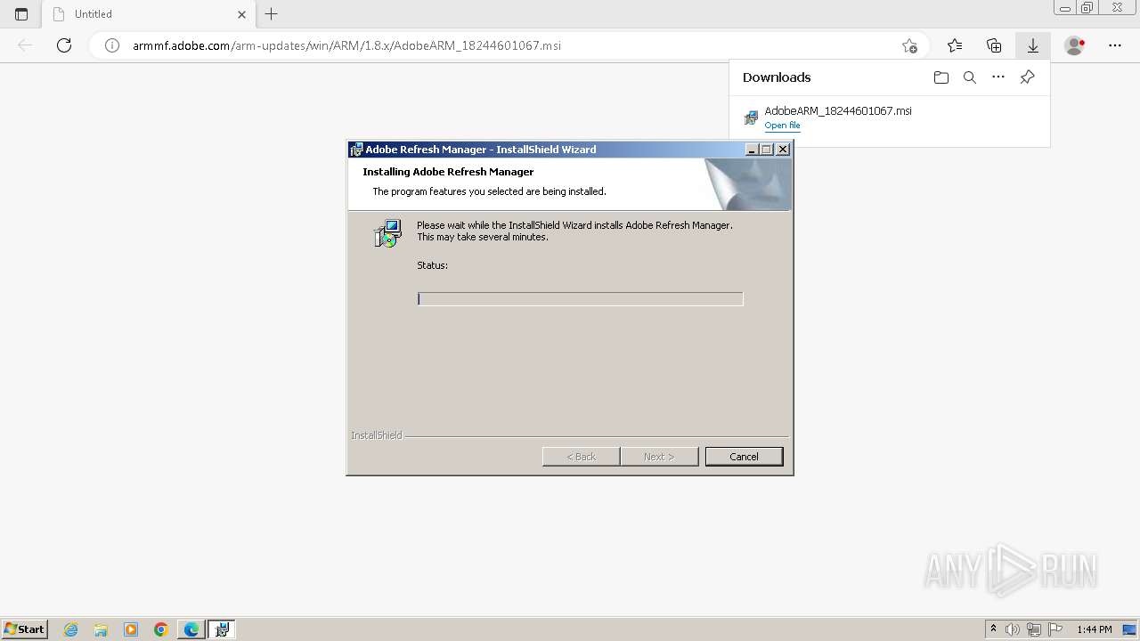This screenshot has width=1140, height=641.
Task: Maximize the InstallShield Wizard window
Action: click(x=766, y=150)
